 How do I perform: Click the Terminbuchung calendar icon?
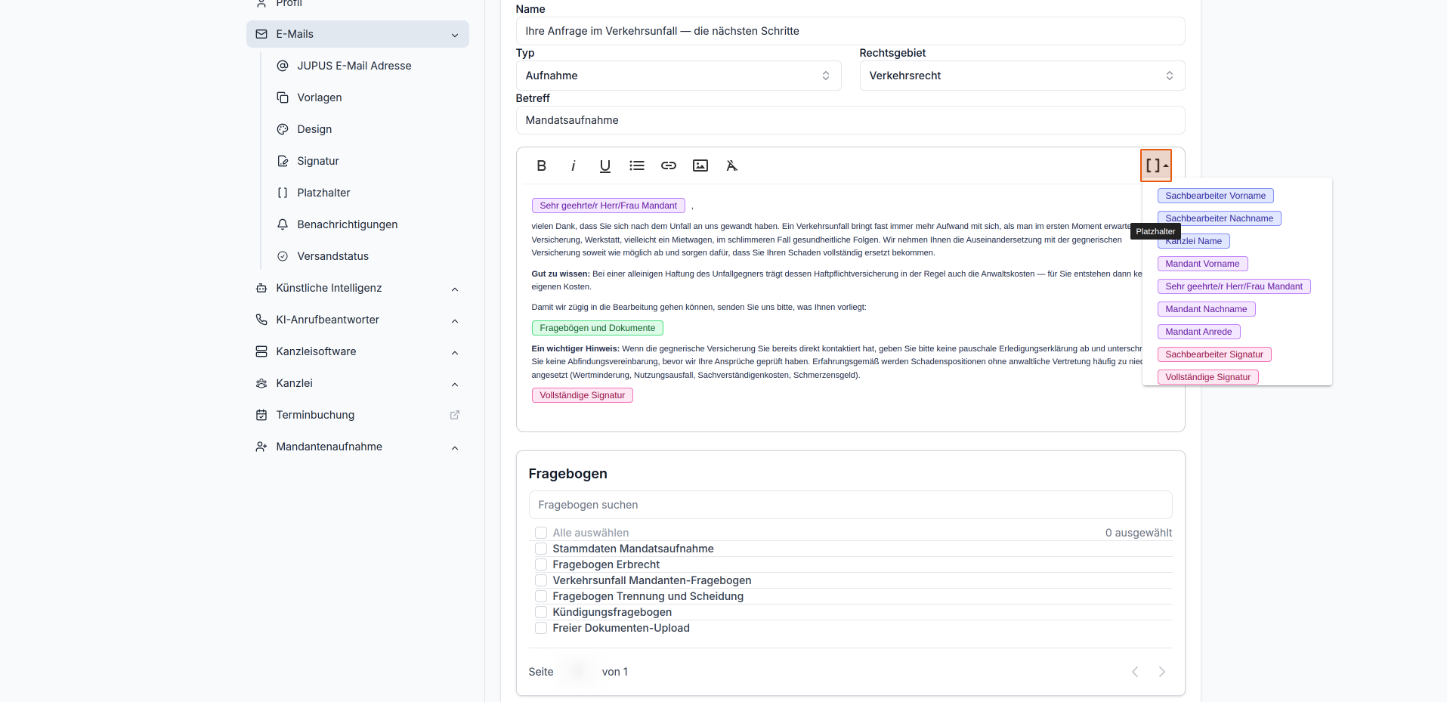(x=261, y=415)
